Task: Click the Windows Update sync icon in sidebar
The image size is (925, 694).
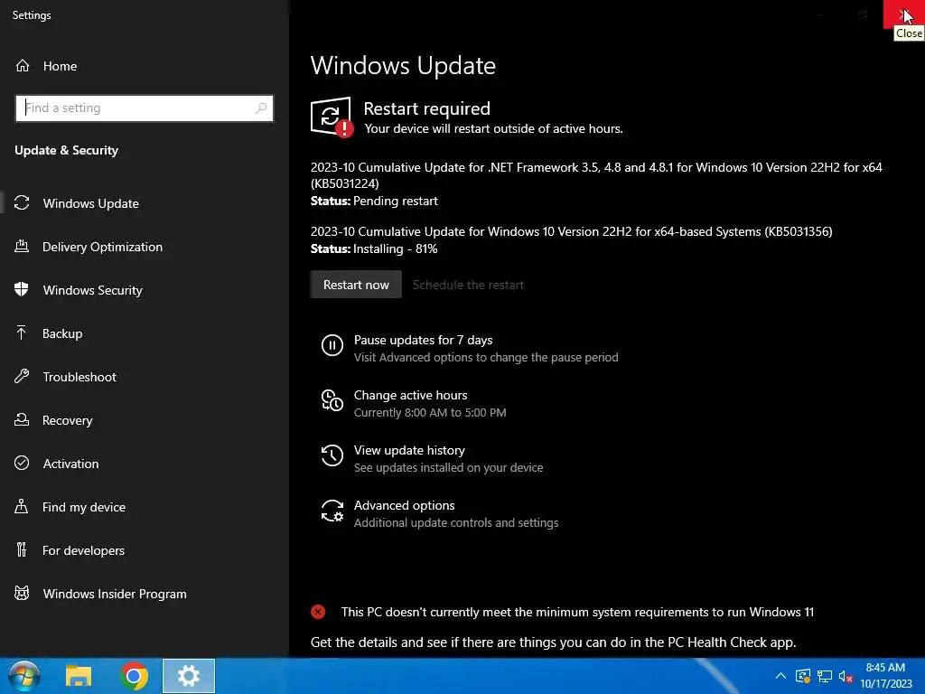Action: tap(22, 203)
